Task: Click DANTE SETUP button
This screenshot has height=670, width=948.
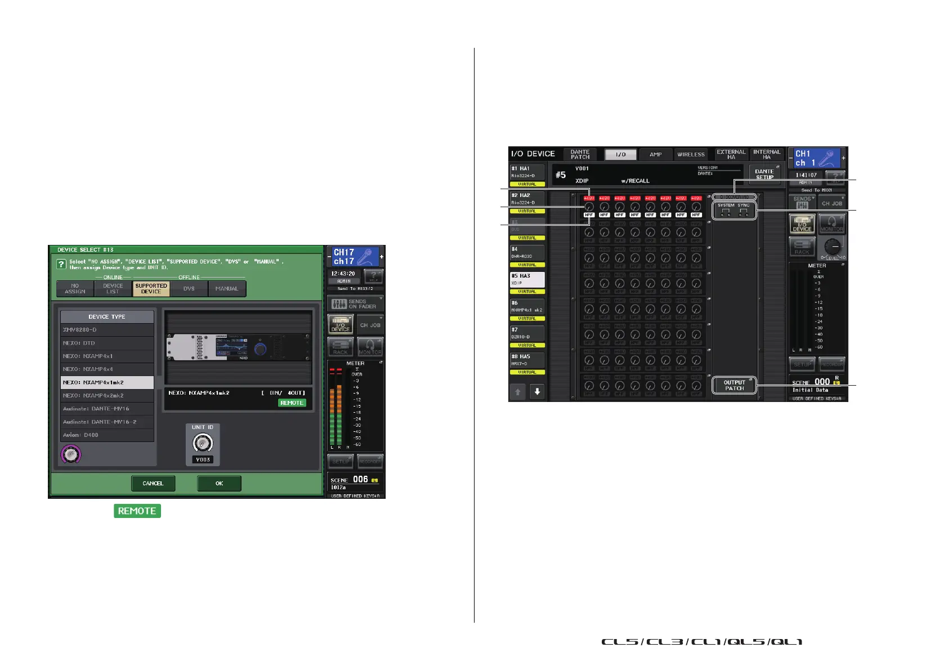Action: click(x=764, y=174)
